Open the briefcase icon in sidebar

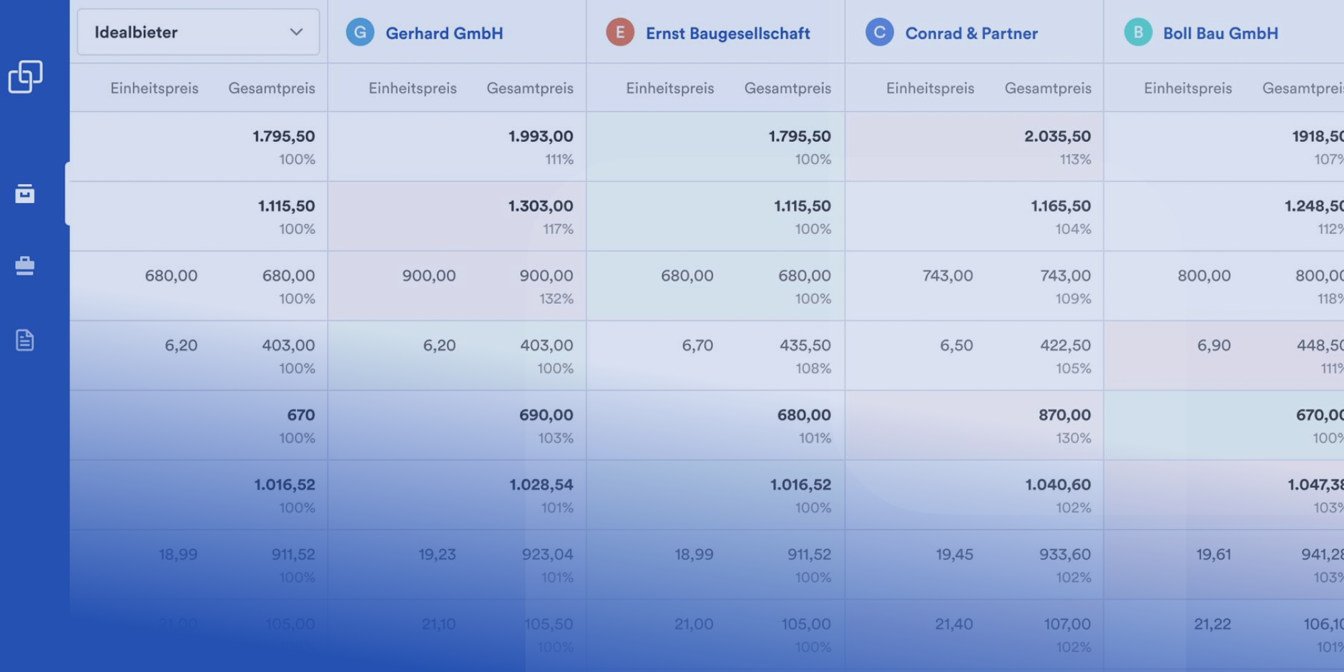(25, 266)
